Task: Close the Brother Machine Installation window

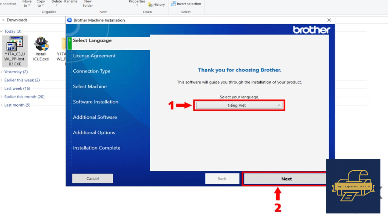Action: click(x=329, y=20)
